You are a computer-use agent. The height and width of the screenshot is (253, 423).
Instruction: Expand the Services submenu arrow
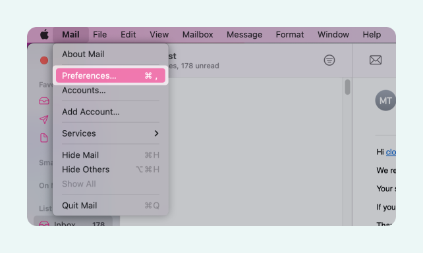[156, 133]
